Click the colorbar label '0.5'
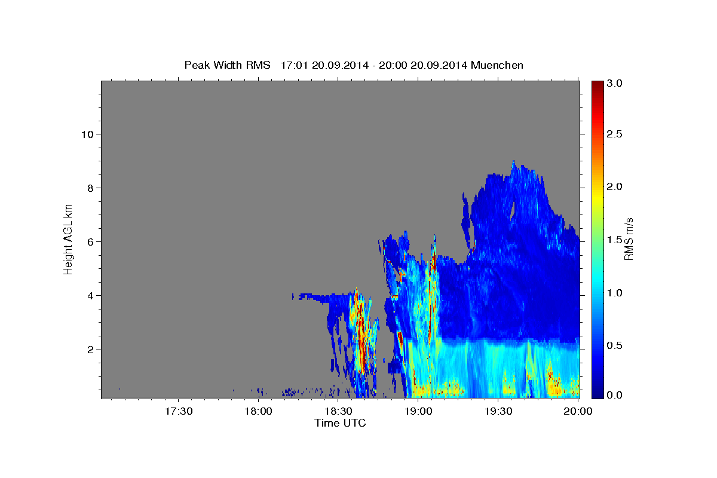This screenshot has width=717, height=478. 614,345
